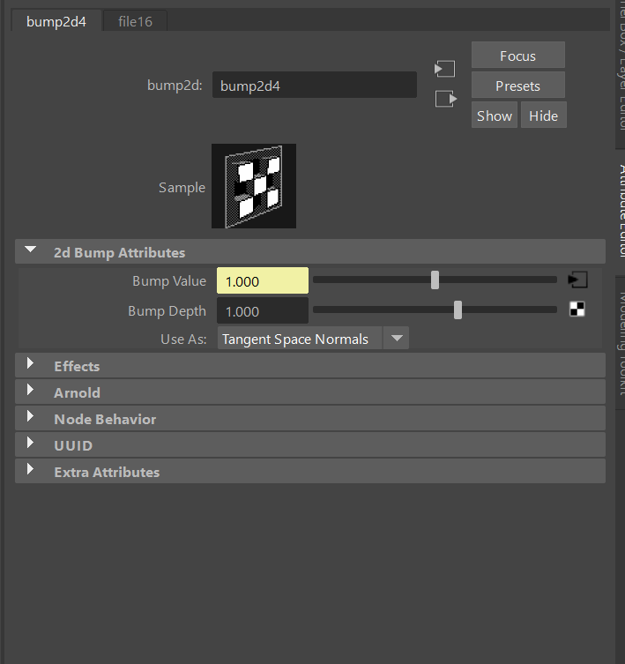The width and height of the screenshot is (625, 664).
Task: Click the go to output connection icon
Action: click(446, 100)
